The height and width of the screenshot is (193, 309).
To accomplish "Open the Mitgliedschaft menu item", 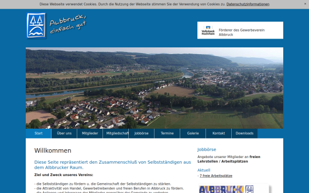I will [116, 133].
